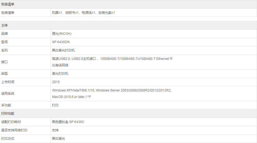Click the model value SP 6430DN
This screenshot has width=257, height=143.
[x=61, y=42]
